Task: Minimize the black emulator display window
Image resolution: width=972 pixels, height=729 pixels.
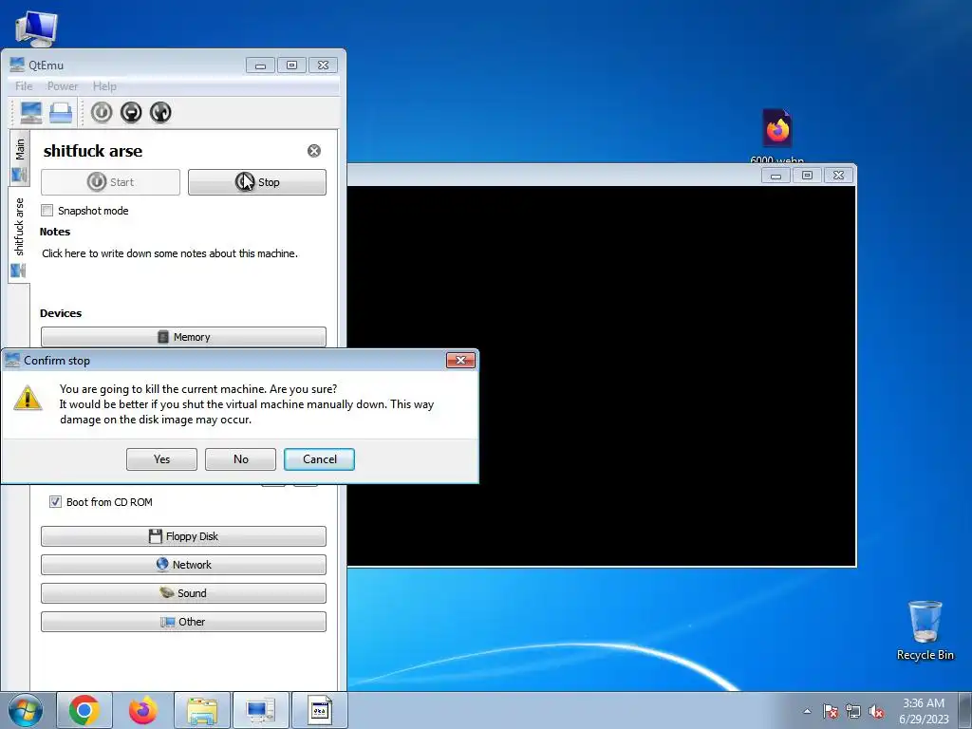Action: coord(776,176)
